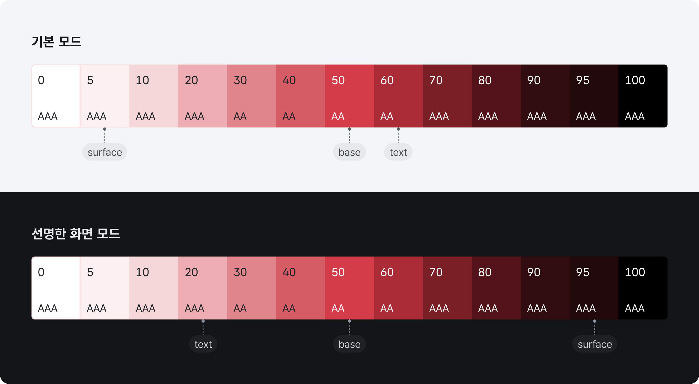Choose the 60 swatch in the light section

398,96
